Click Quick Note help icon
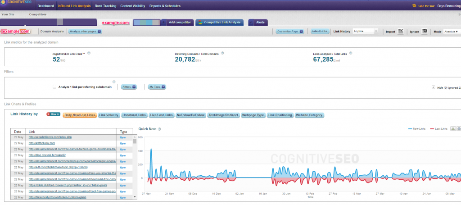 (x=159, y=129)
